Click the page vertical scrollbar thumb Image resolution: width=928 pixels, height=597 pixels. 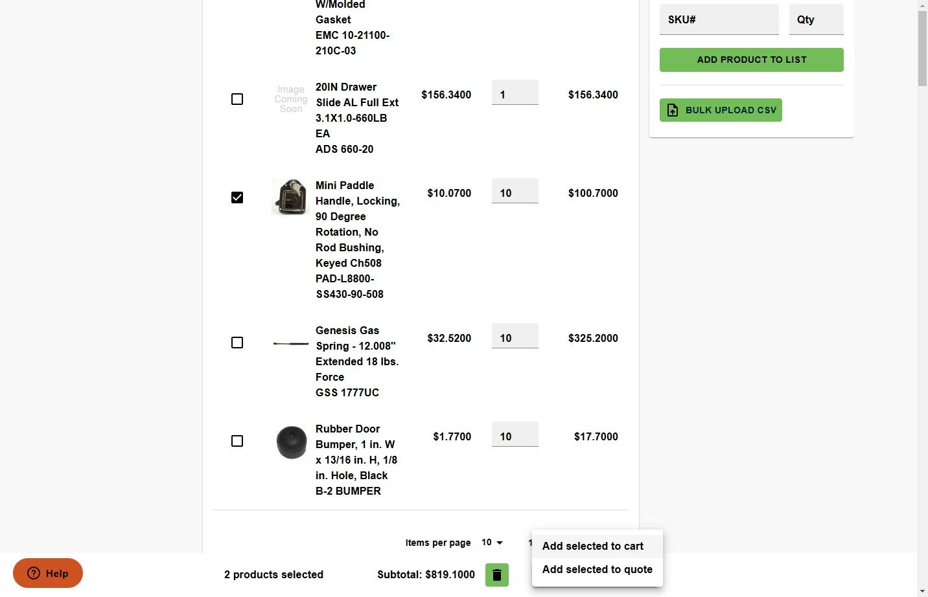click(922, 49)
